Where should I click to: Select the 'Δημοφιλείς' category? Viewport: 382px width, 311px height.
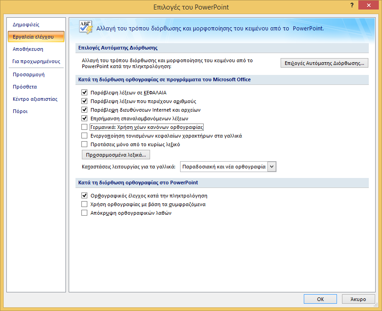point(36,25)
